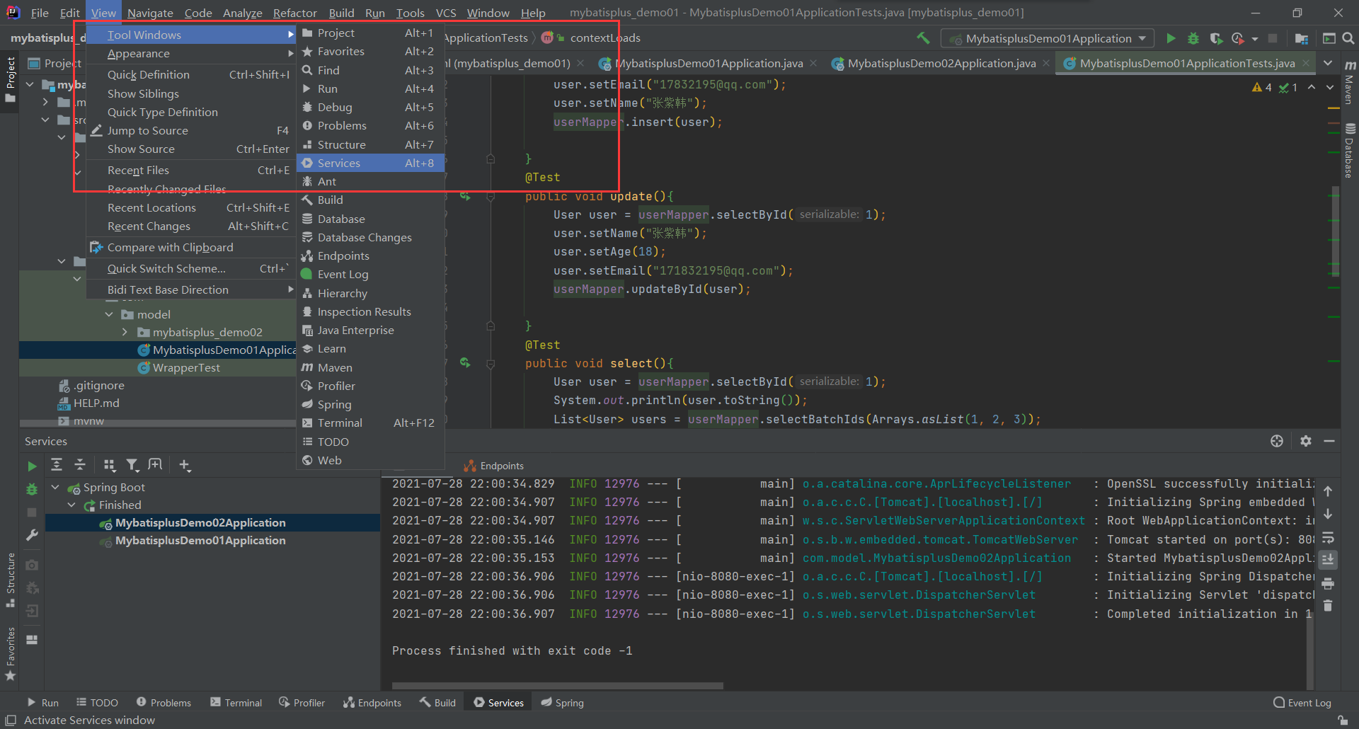
Task: Open Event Log in the status bar
Action: click(x=1302, y=703)
